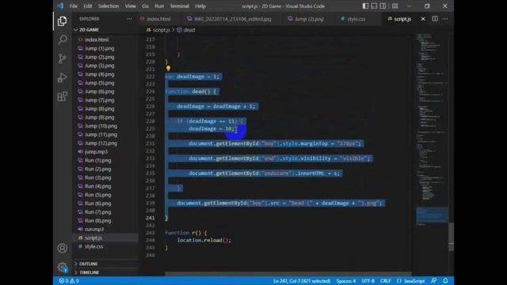This screenshot has height=285, width=507.
Task: Open the Terminal menu
Action: (x=180, y=6)
